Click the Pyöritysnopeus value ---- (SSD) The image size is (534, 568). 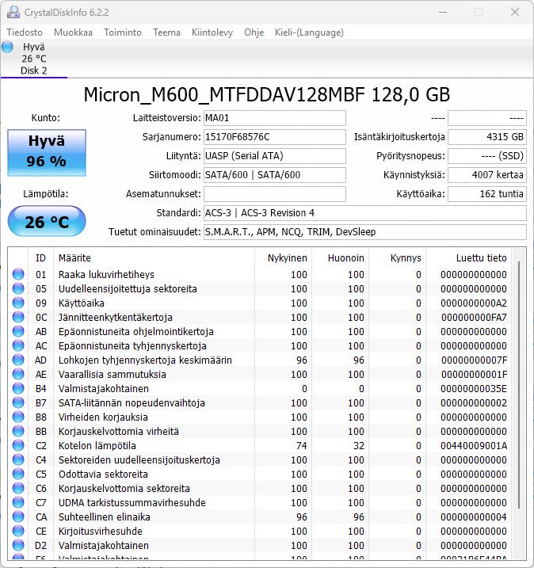(x=487, y=156)
